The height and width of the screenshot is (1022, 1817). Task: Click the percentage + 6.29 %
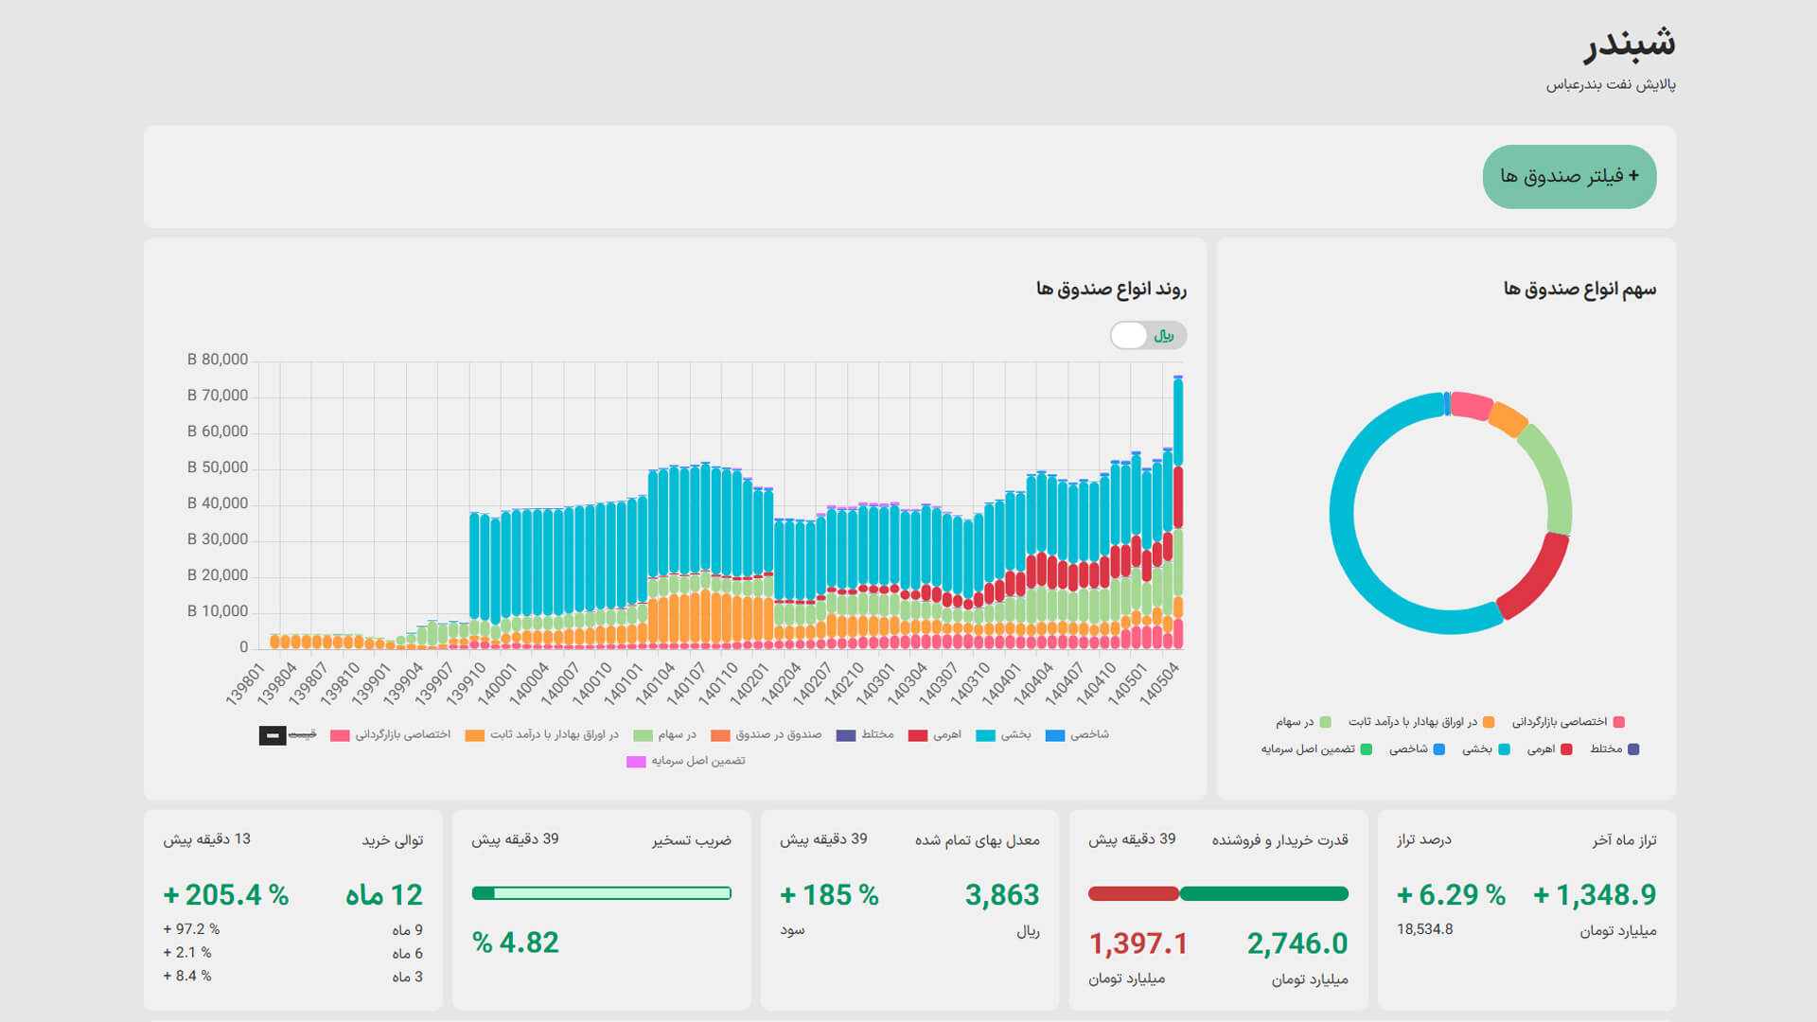coord(1451,895)
